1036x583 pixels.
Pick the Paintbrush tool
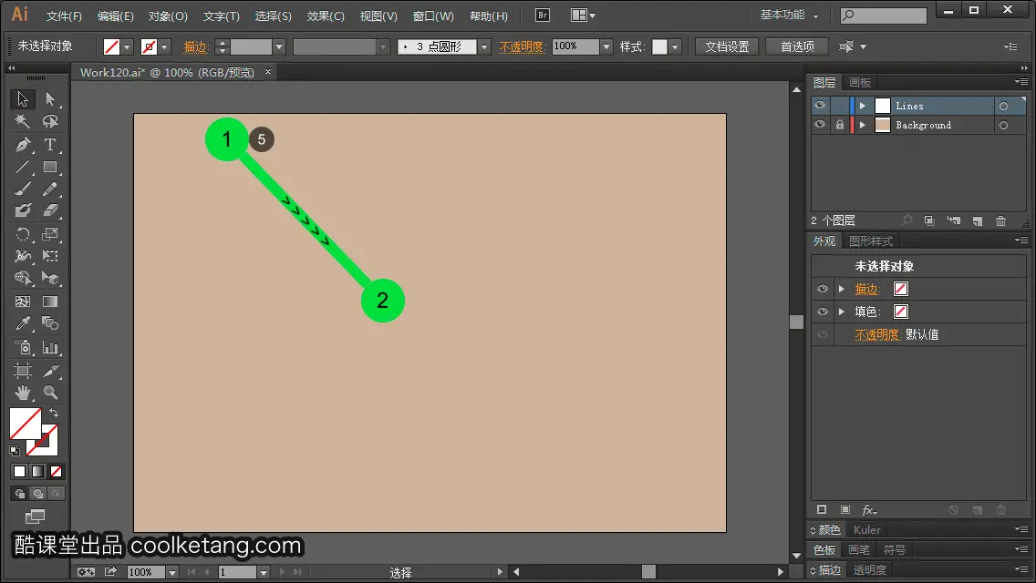[23, 189]
